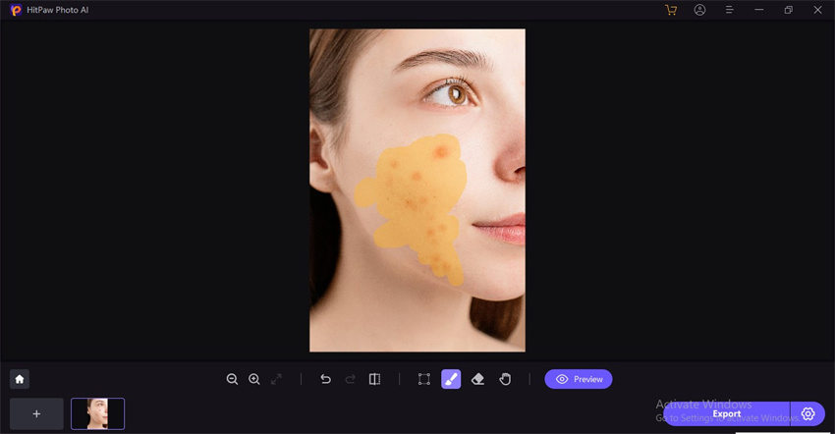Select the face photo thumbnail
Screen dimensions: 835x434
coord(98,413)
